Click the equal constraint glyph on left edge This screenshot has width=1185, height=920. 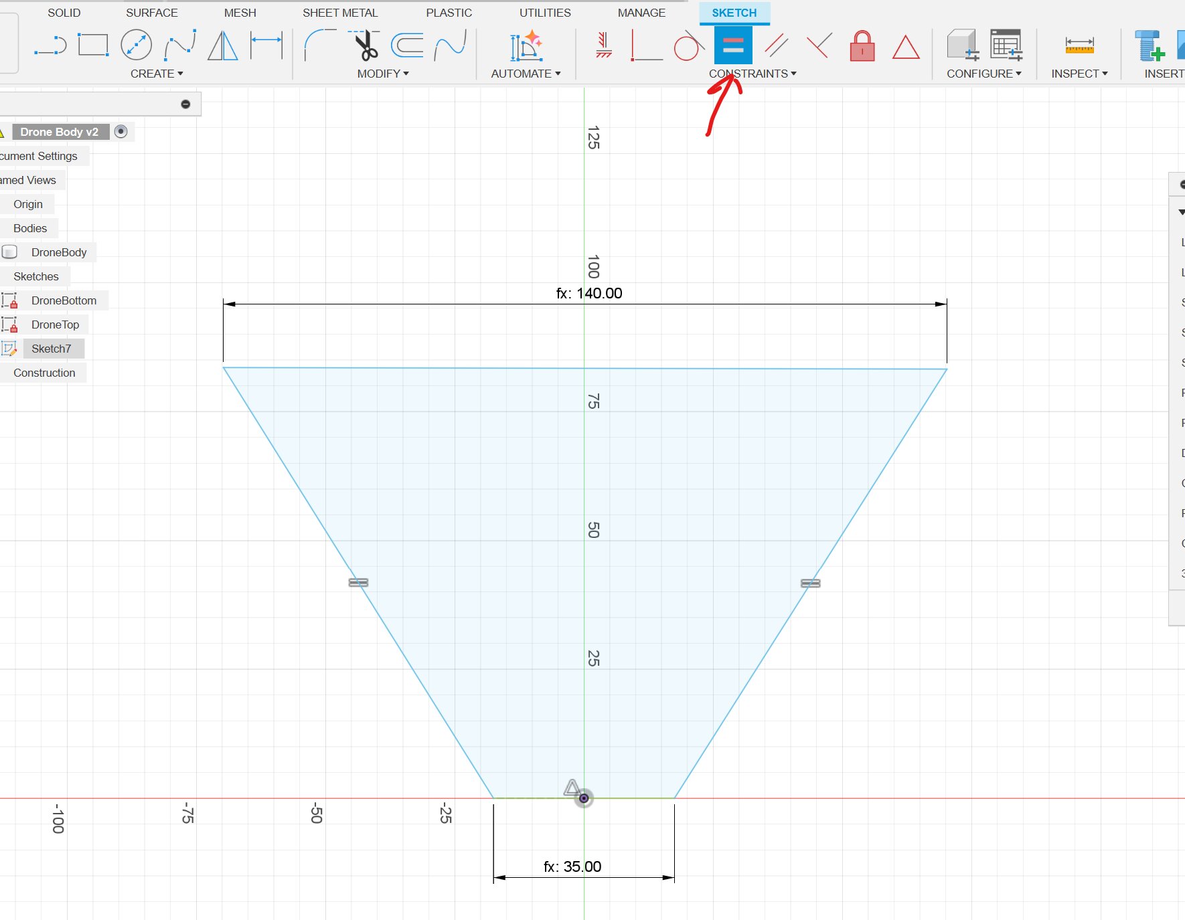358,583
